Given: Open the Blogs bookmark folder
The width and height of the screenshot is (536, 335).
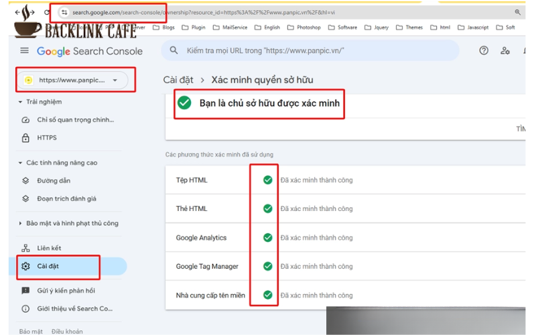Looking at the screenshot, I should (x=163, y=27).
